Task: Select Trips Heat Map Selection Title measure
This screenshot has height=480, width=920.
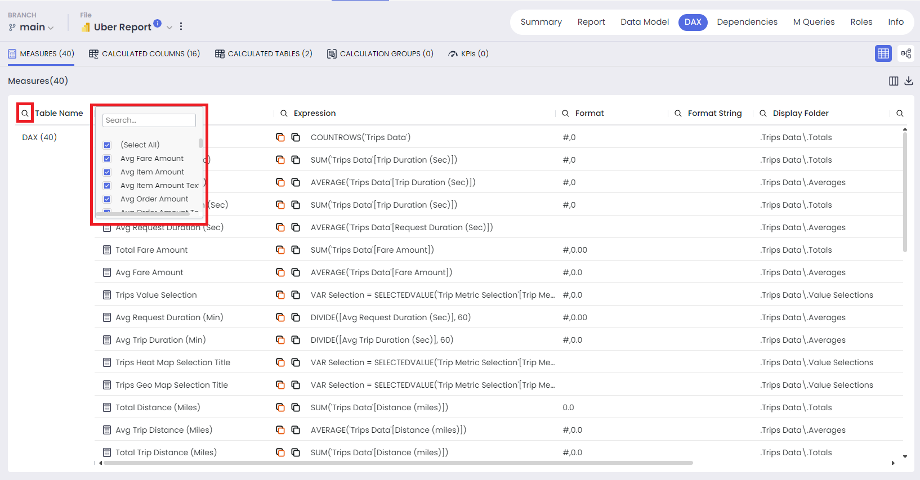Action: (x=173, y=362)
